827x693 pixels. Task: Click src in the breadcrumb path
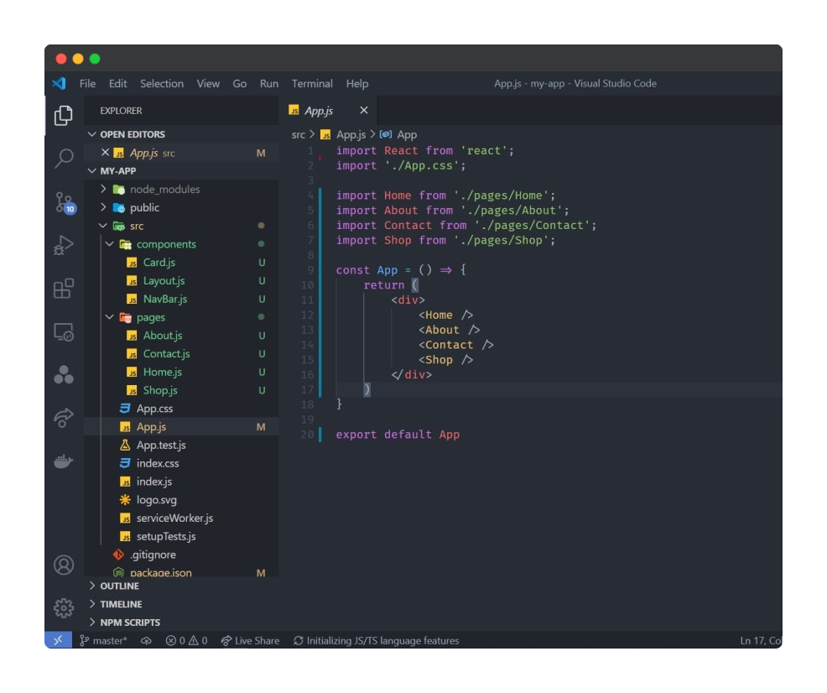click(x=299, y=134)
